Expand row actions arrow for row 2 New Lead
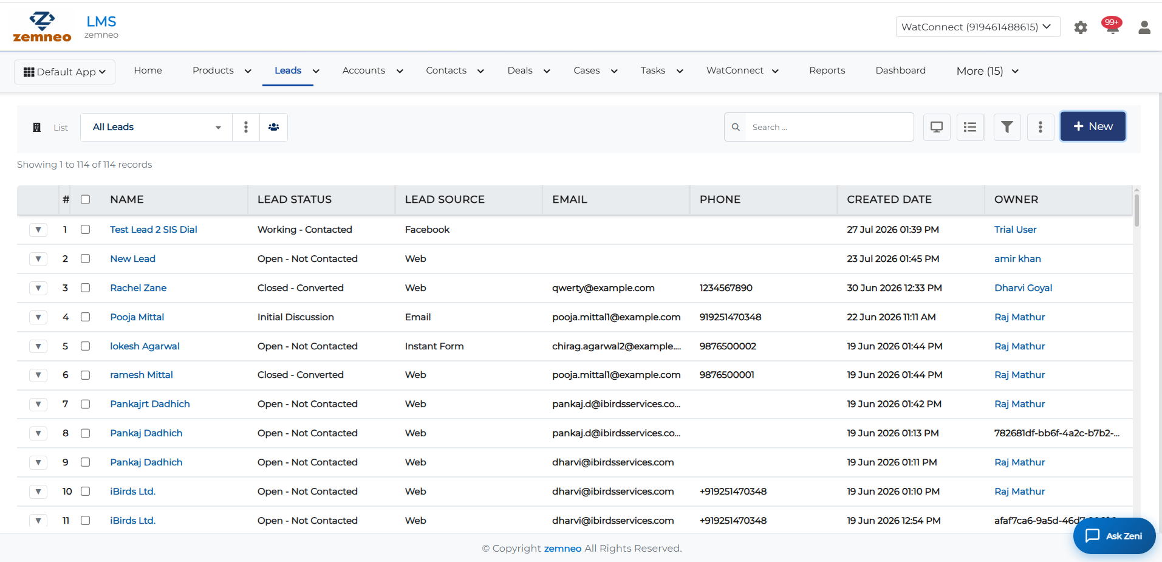 tap(38, 259)
